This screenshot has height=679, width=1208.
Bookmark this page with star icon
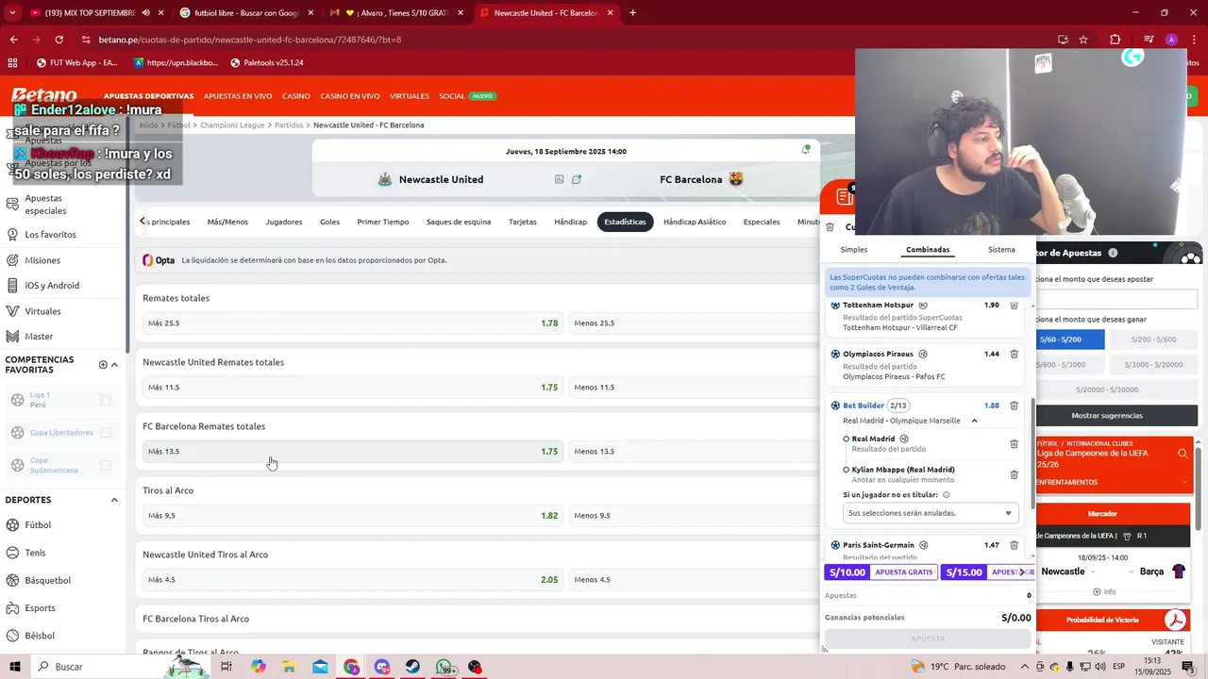1083,40
